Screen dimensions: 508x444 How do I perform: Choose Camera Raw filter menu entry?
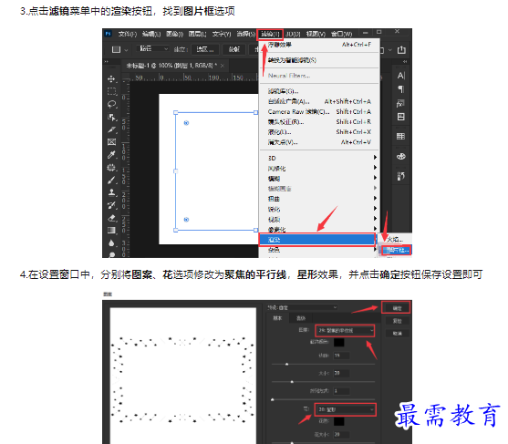click(319, 112)
